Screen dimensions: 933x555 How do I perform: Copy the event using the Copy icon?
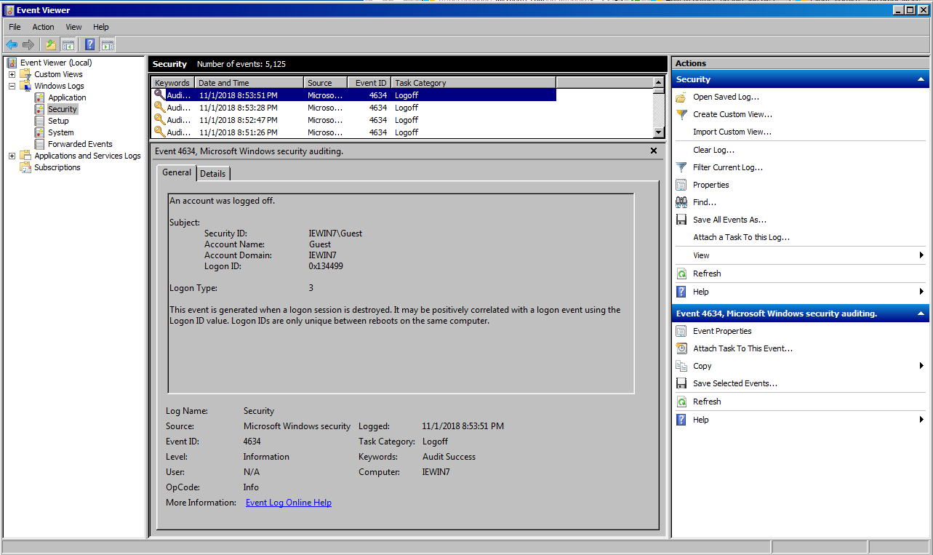point(681,365)
